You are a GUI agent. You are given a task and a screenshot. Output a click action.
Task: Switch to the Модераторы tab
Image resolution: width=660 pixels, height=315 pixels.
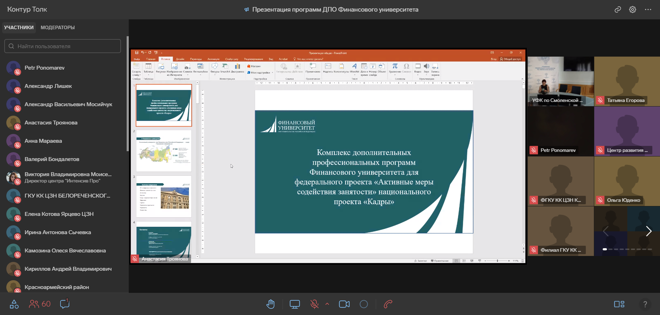point(58,27)
